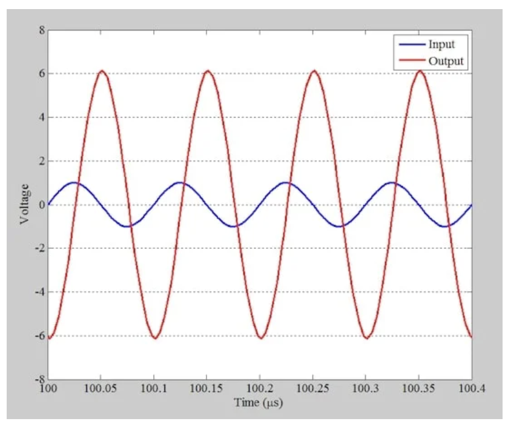Click the x-axis tick label 100.05
Viewport: 505px width, 427px height.
(101, 389)
